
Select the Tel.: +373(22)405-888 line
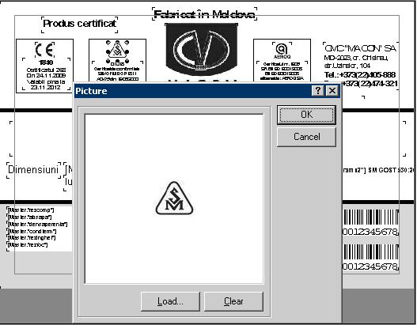(x=360, y=75)
